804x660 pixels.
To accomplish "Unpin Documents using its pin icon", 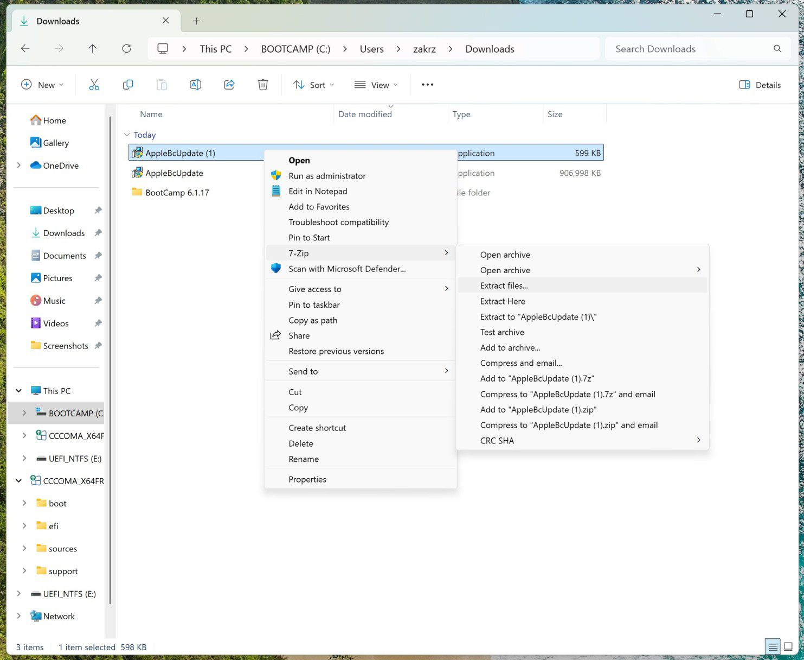I will coord(98,256).
